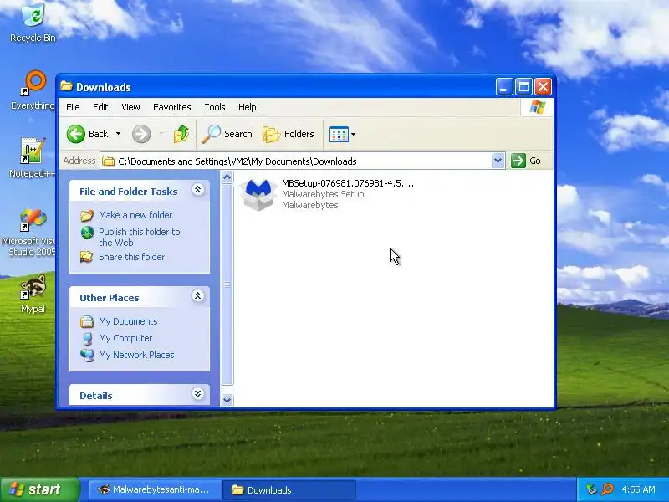Viewport: 669px width, 502px height.
Task: Select the Microsoft Visual Studio 2005 shortcut
Action: pos(29,233)
